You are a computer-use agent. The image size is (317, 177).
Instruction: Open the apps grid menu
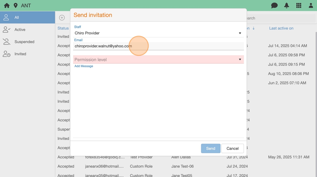pos(299,6)
